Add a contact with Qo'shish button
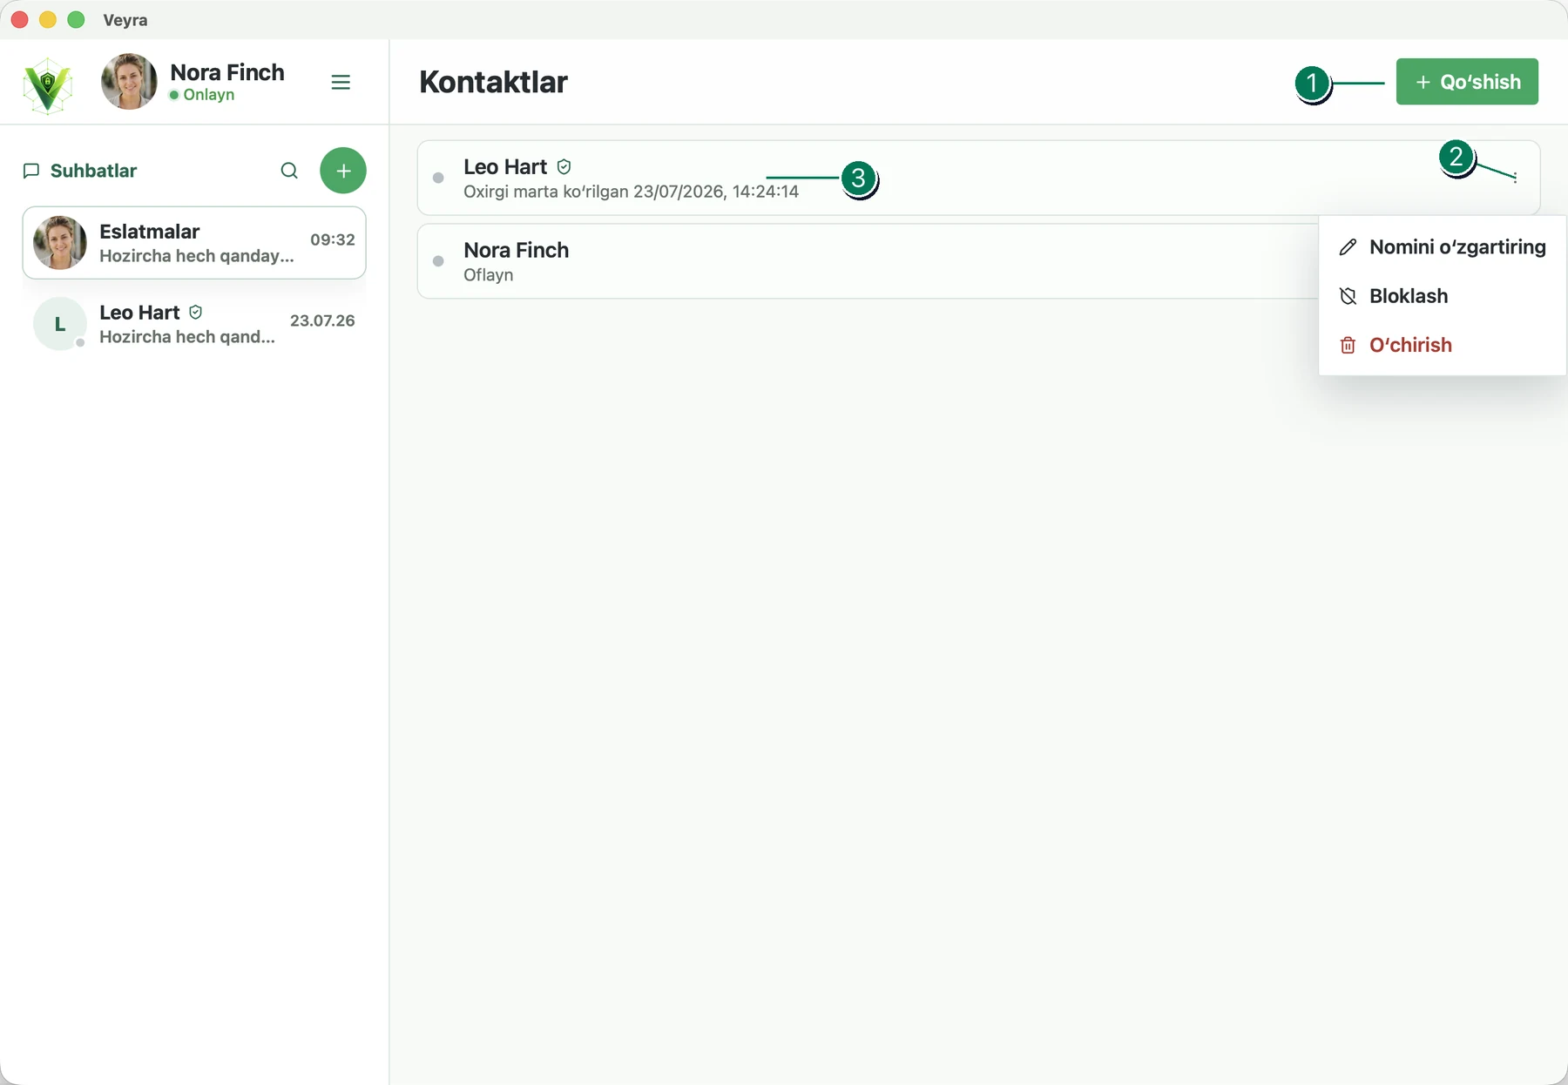This screenshot has height=1085, width=1568. pos(1467,82)
